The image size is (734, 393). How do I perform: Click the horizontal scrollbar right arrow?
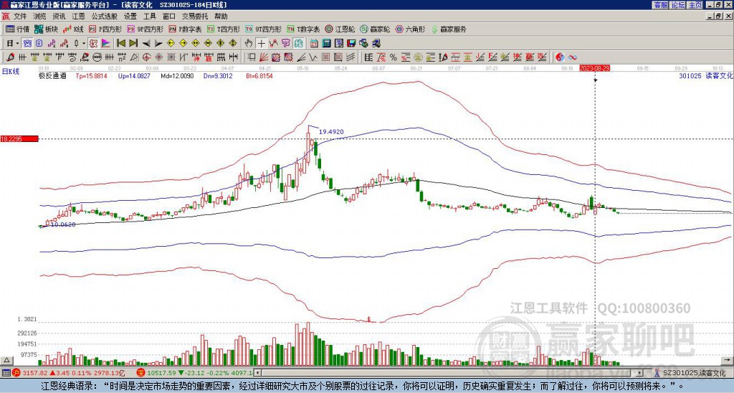(x=640, y=373)
